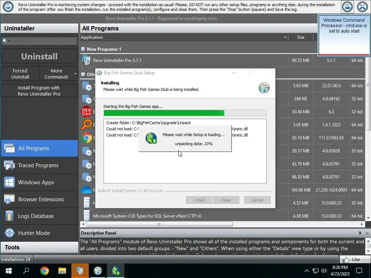Click the Big Fish loading popup fish icon
Image resolution: width=371 pixels, height=278 pixels.
(151, 138)
